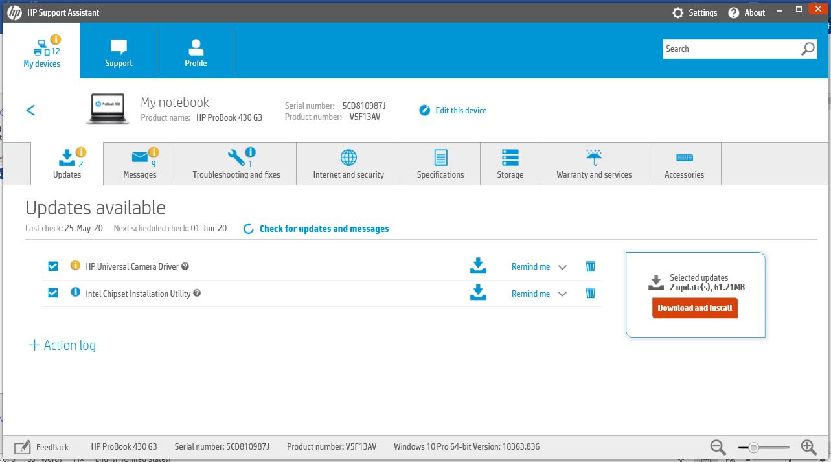Screen dimensions: 831x462
Task: Open help icon next to Intel Chipset Installation Utility
Action: click(197, 293)
